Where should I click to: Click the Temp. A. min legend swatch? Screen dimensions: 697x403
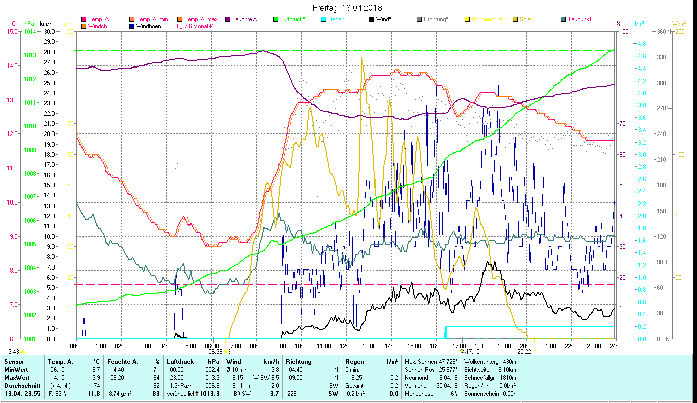pos(132,20)
